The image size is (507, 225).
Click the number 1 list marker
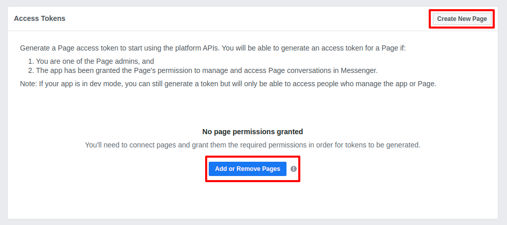click(x=31, y=61)
